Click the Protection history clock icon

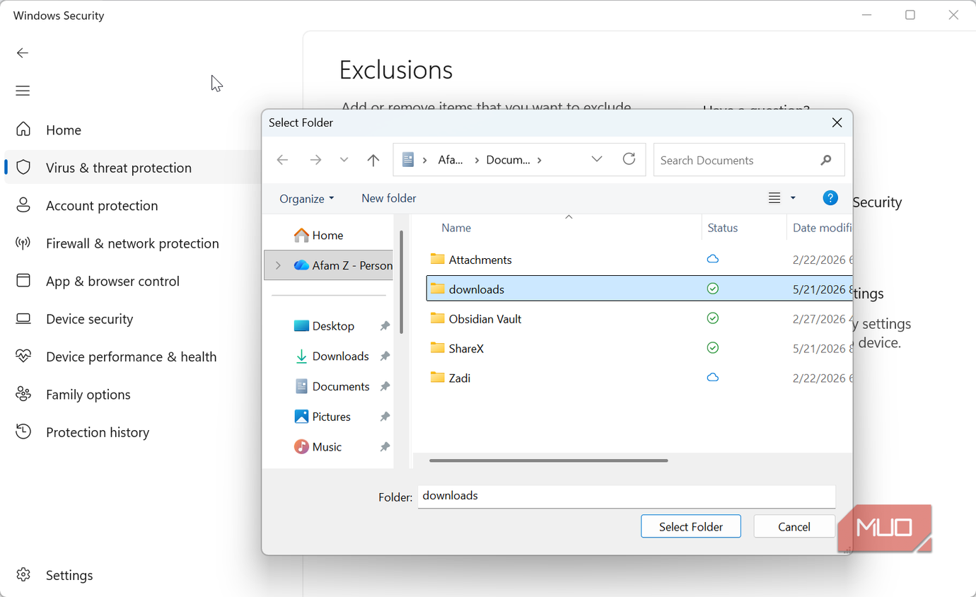pos(23,432)
